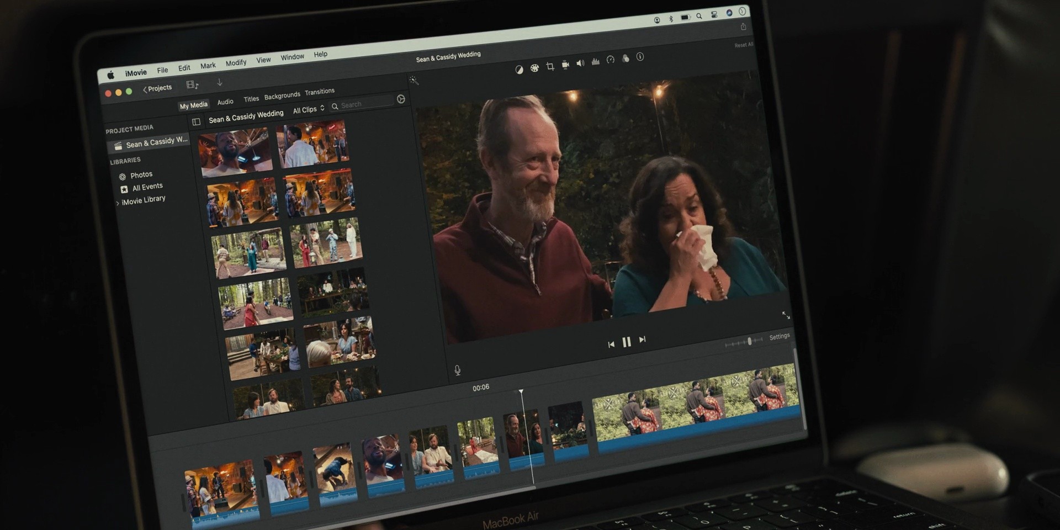Skip to next clip
Screen dimensions: 1060x530
tap(642, 340)
